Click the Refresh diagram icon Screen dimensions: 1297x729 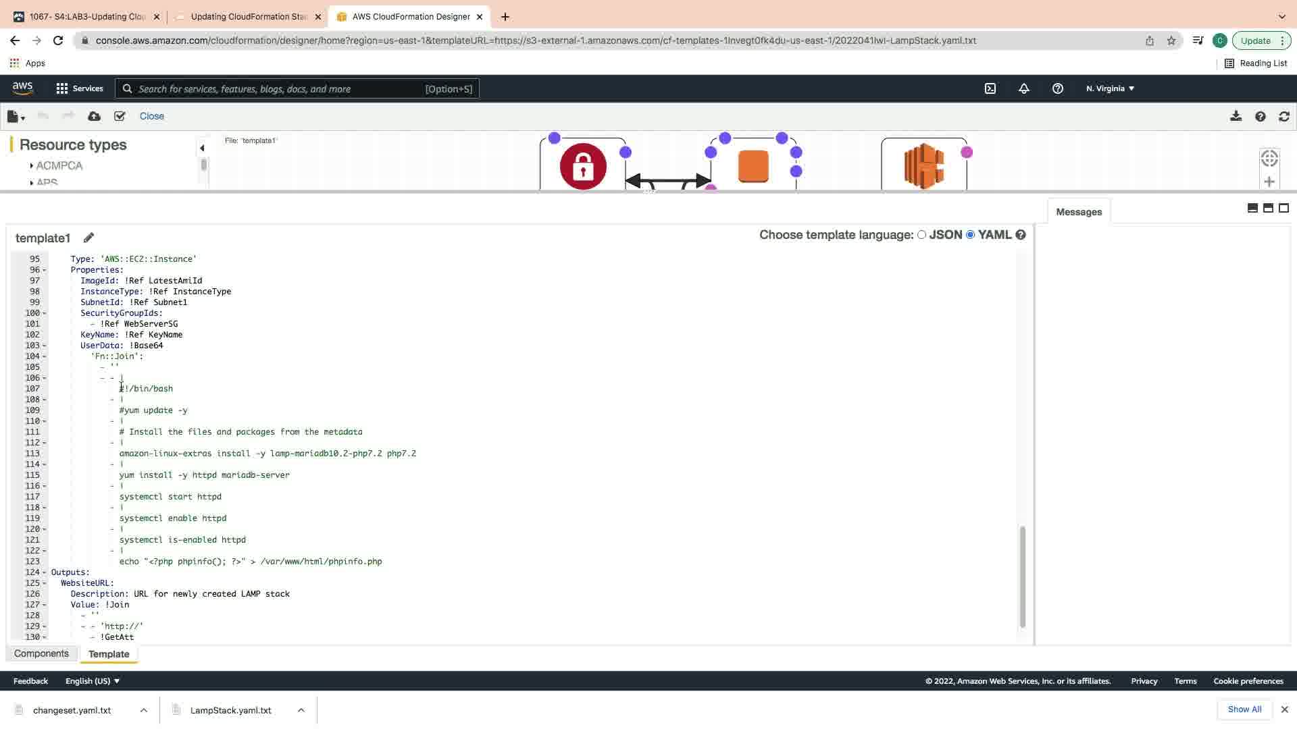[x=1284, y=116]
